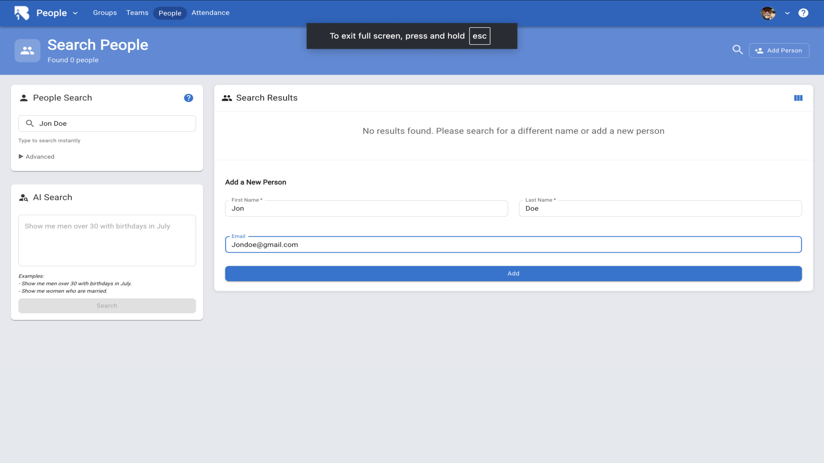Focus the Last Name field

click(x=660, y=209)
